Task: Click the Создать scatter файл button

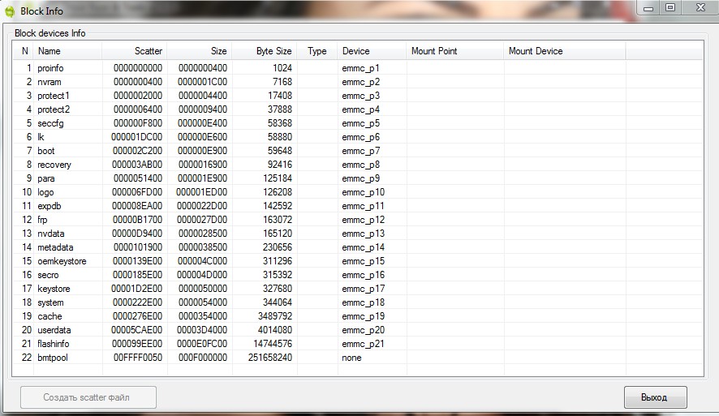Action: coord(88,397)
